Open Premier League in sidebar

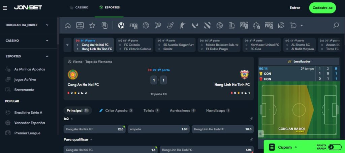point(27,133)
